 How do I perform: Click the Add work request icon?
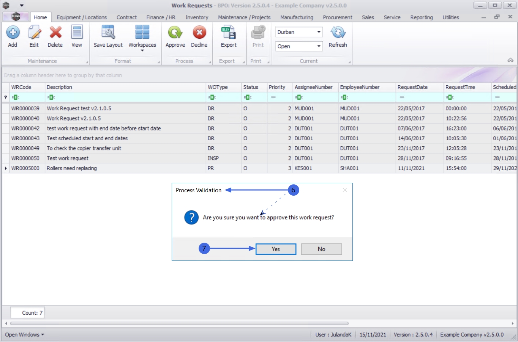pyautogui.click(x=13, y=33)
